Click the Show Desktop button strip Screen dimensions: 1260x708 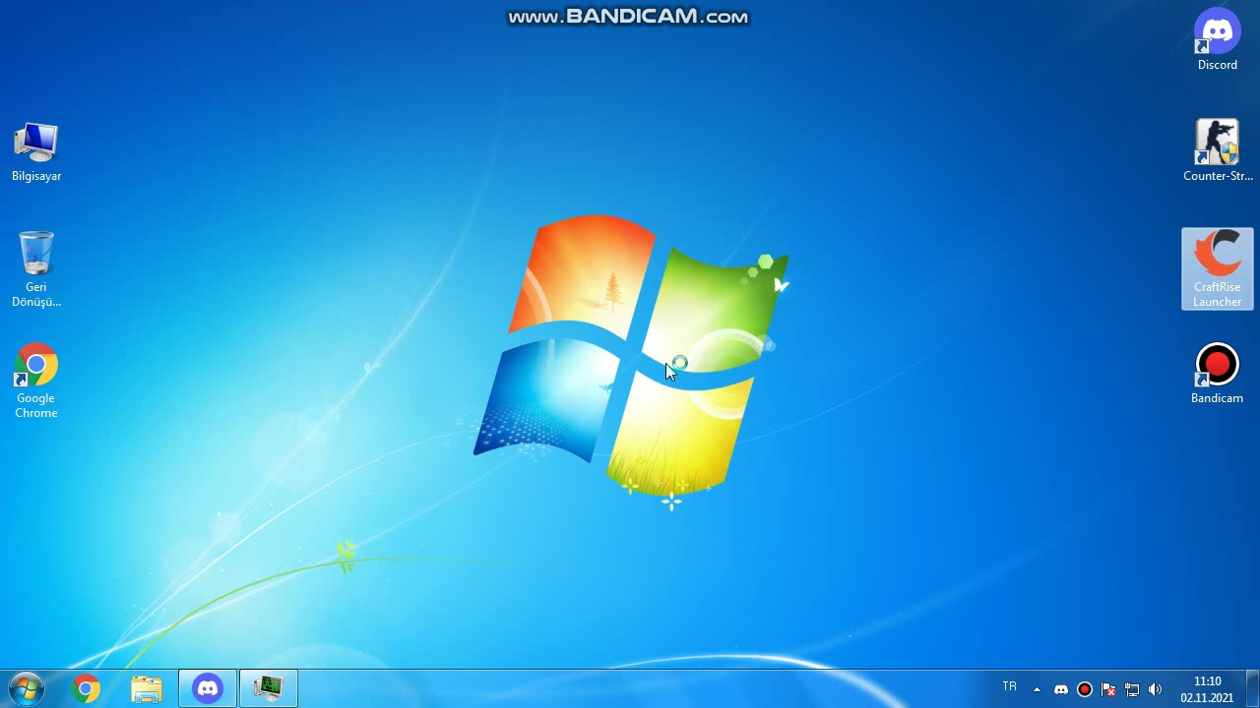click(1252, 688)
